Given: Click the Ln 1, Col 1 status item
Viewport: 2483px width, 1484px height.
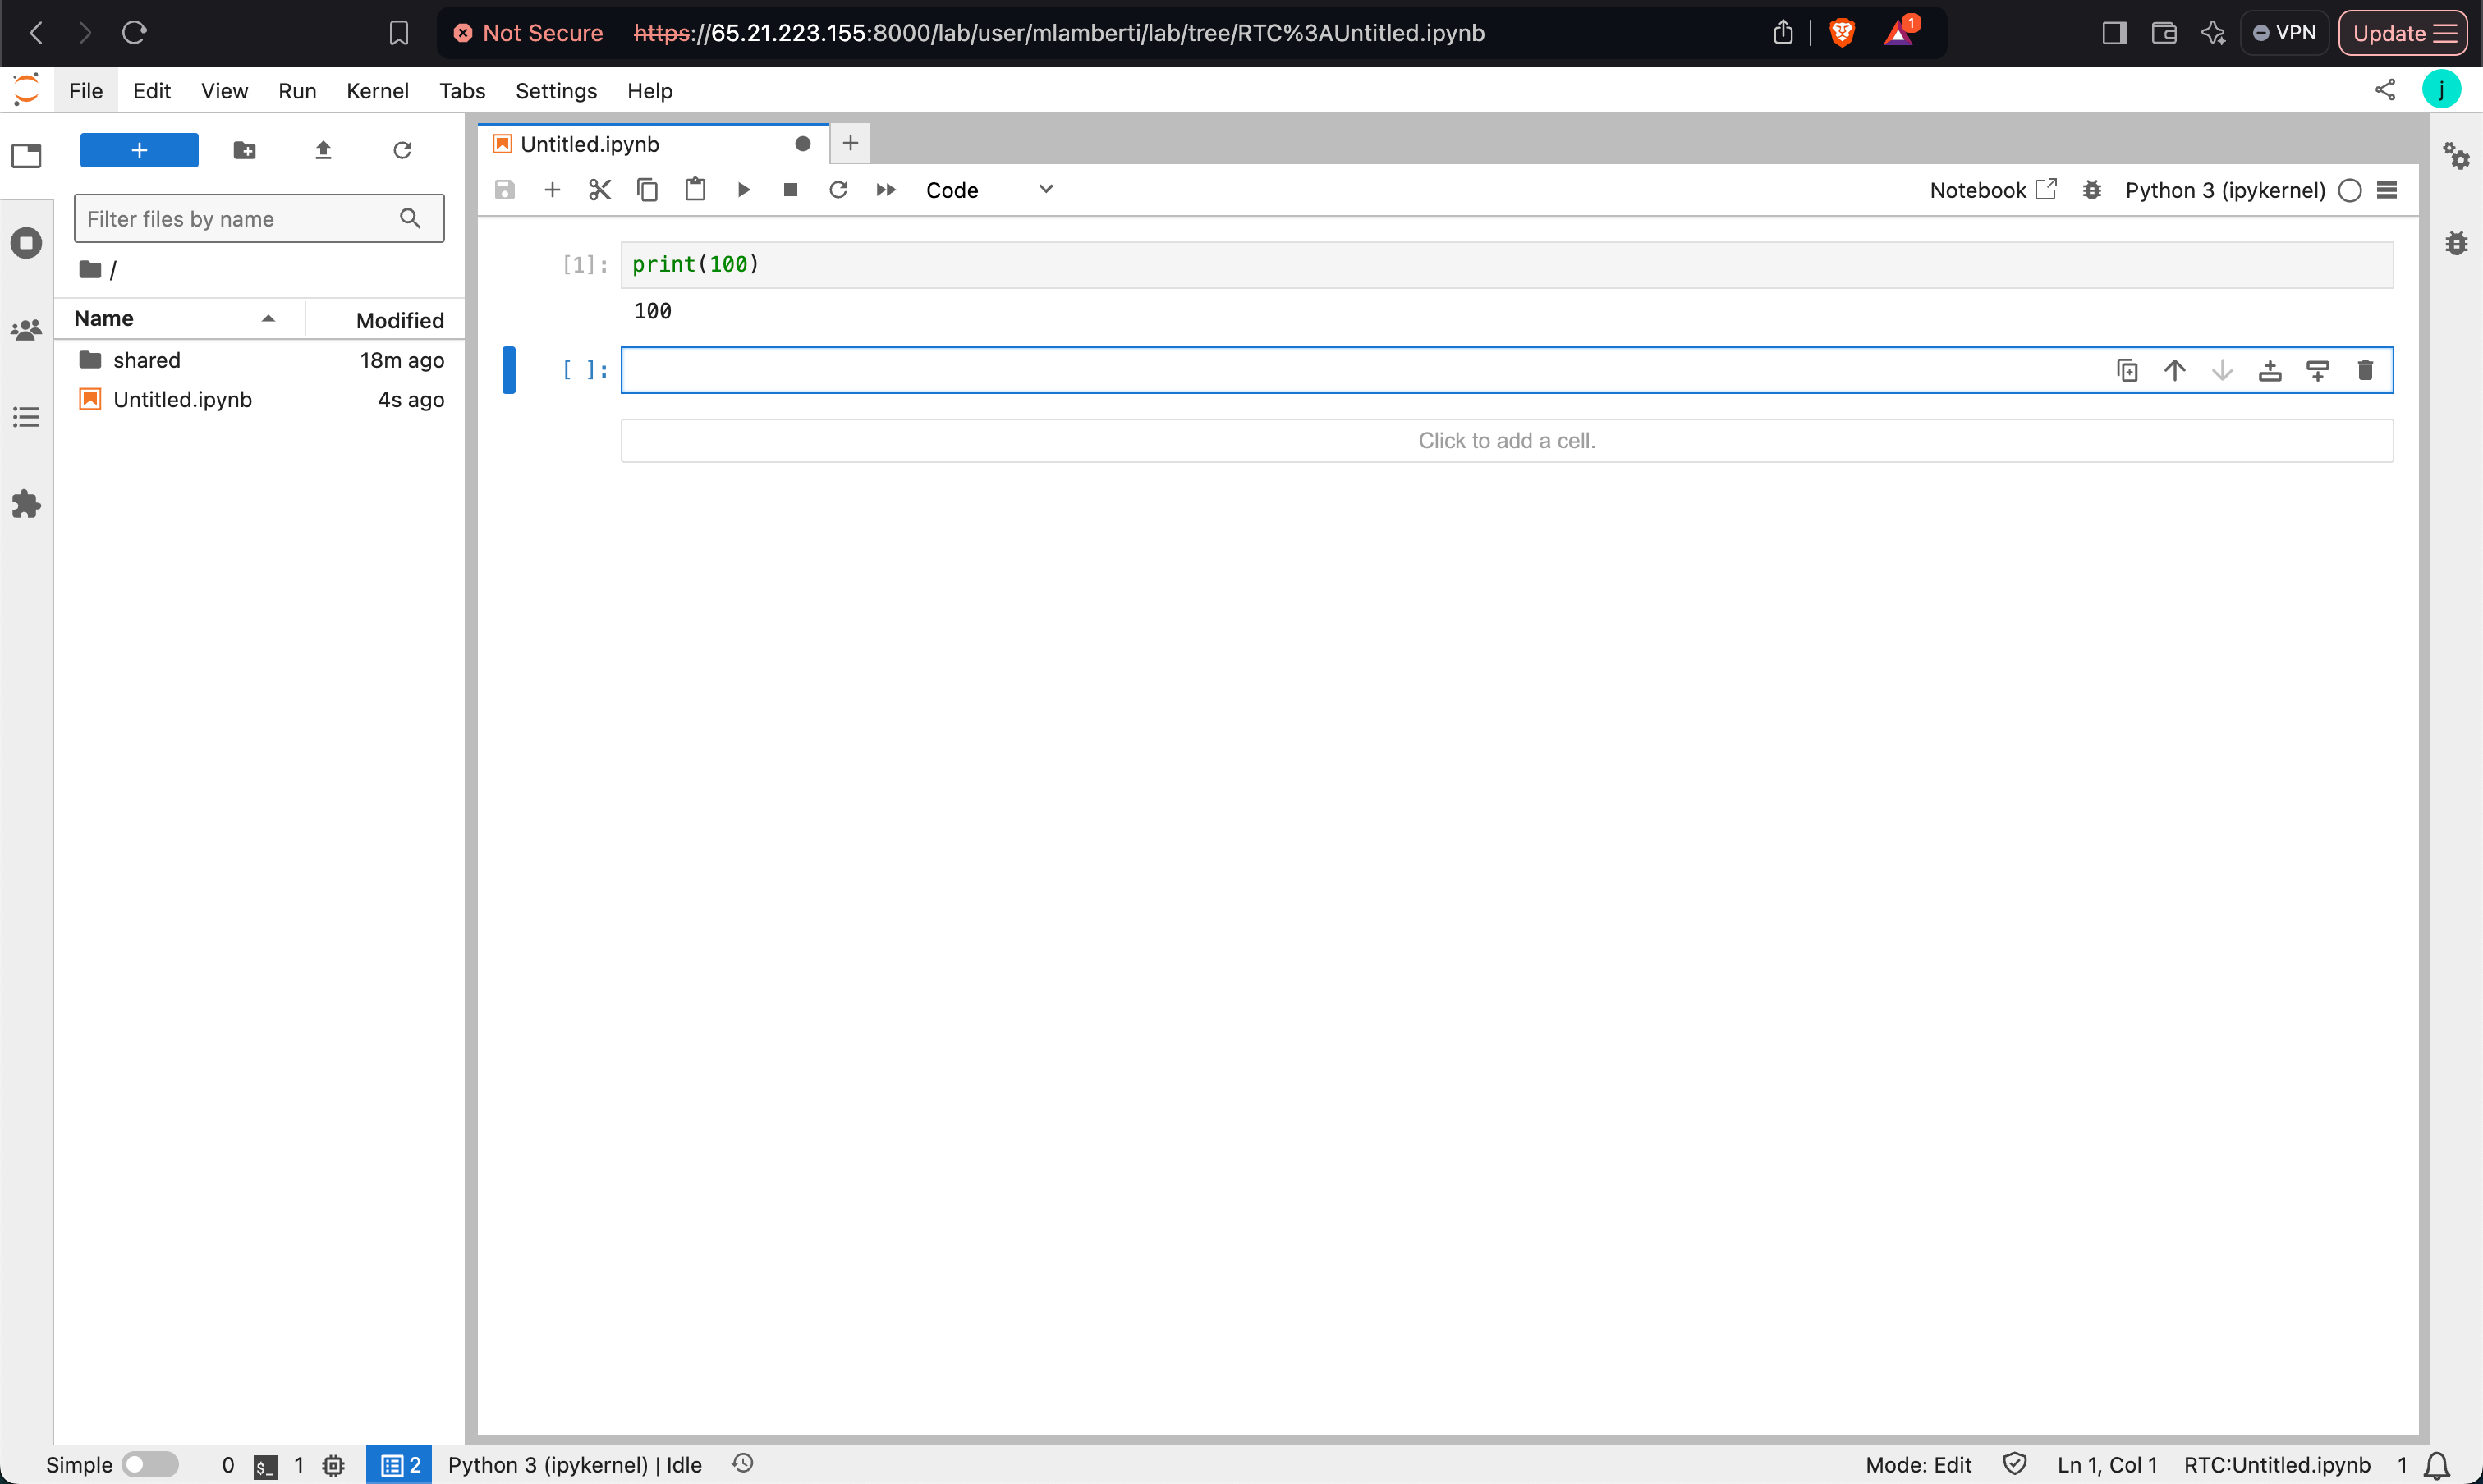Looking at the screenshot, I should tap(2107, 1465).
